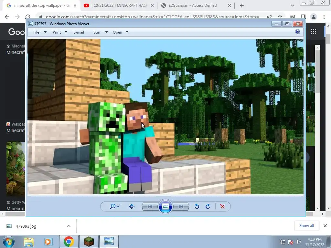Image resolution: width=331 pixels, height=248 pixels.
Task: Open volume control in system tray
Action: pos(298,242)
